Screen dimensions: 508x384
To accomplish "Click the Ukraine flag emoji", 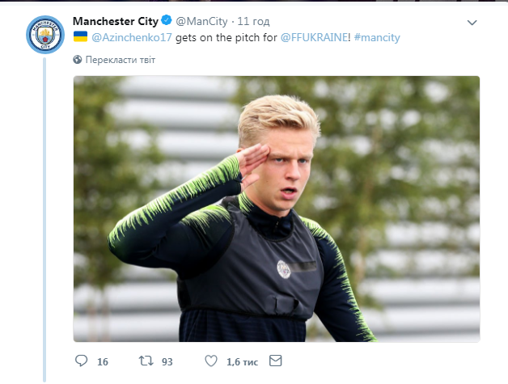I will (81, 36).
